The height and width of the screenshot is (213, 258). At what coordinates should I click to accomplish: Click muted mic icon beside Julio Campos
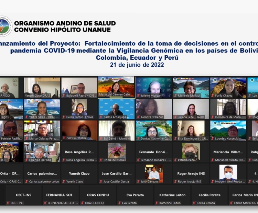coord(138,181)
